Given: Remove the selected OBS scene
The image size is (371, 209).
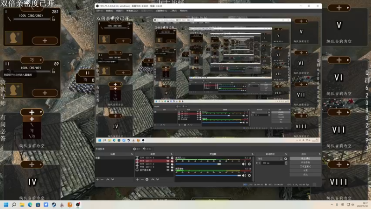Looking at the screenshot, I should (x=102, y=179).
